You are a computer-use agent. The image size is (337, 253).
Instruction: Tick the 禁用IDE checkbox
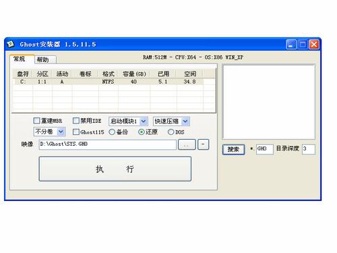(76, 121)
